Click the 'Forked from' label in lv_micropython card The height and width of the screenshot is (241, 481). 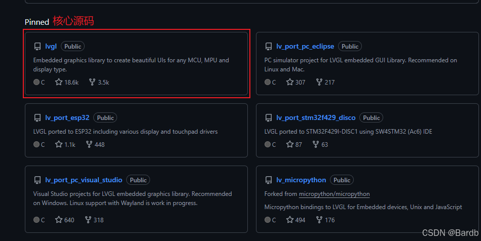[281, 194]
